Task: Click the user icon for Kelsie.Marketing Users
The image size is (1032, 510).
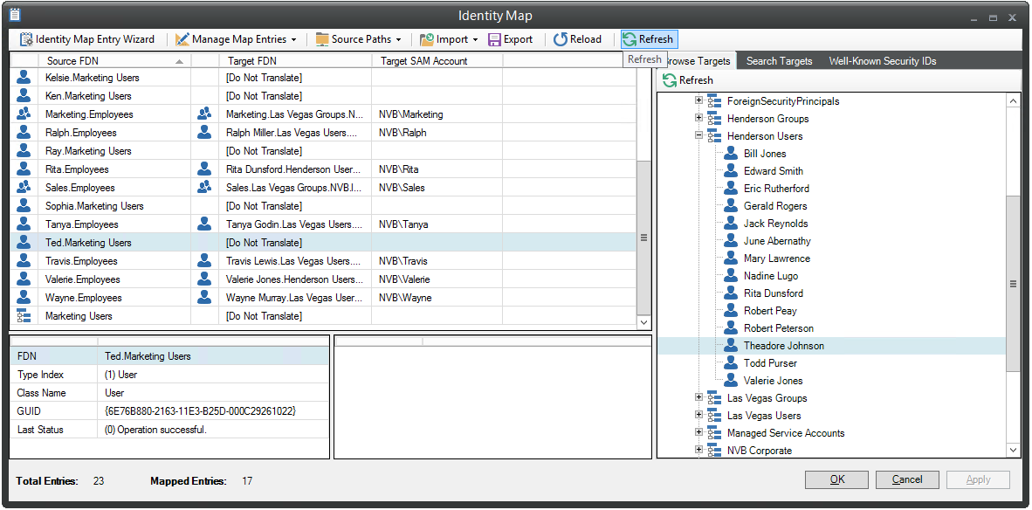Action: tap(24, 77)
